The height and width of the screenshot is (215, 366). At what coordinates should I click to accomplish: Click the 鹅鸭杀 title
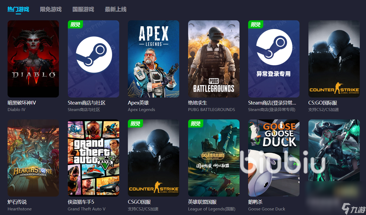tap(255, 202)
